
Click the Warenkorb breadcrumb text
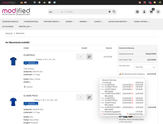click(20, 33)
